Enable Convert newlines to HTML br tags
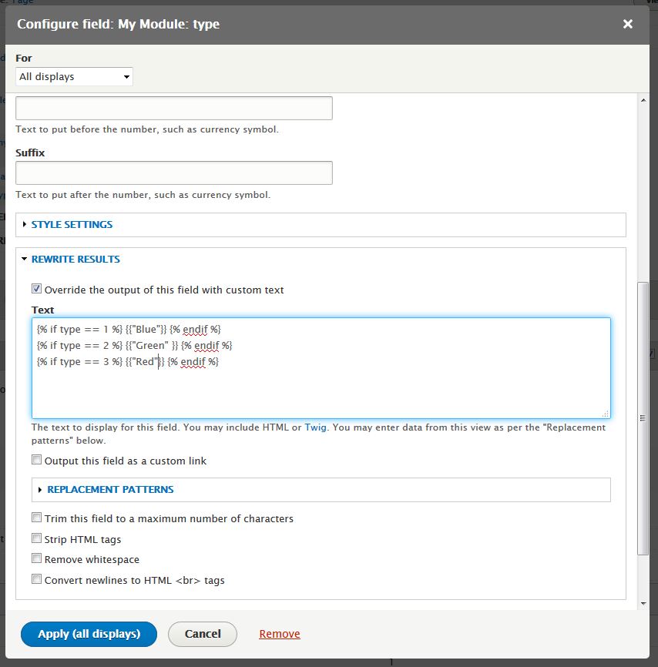The width and height of the screenshot is (658, 667). click(37, 579)
